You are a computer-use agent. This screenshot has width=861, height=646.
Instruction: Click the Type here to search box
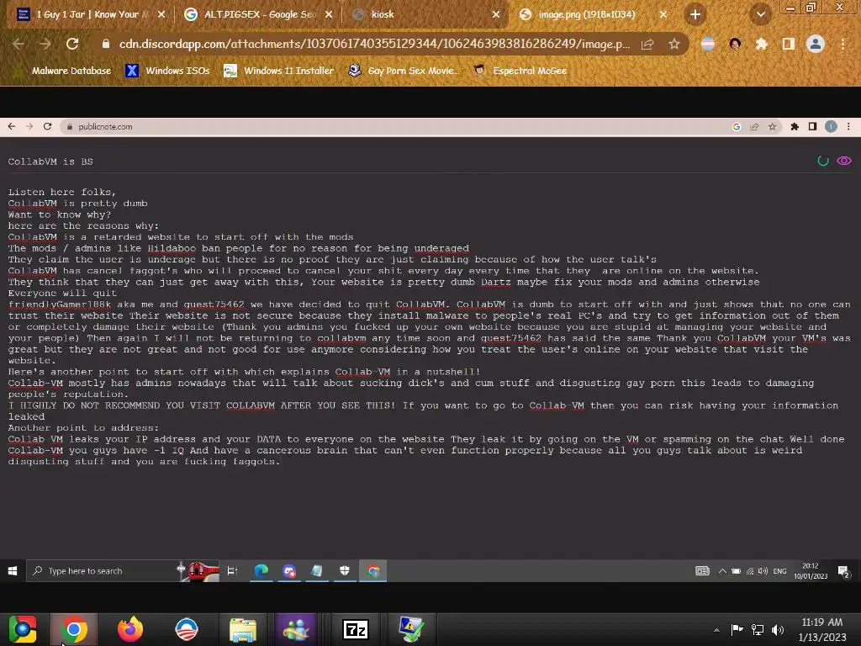pyautogui.click(x=122, y=571)
